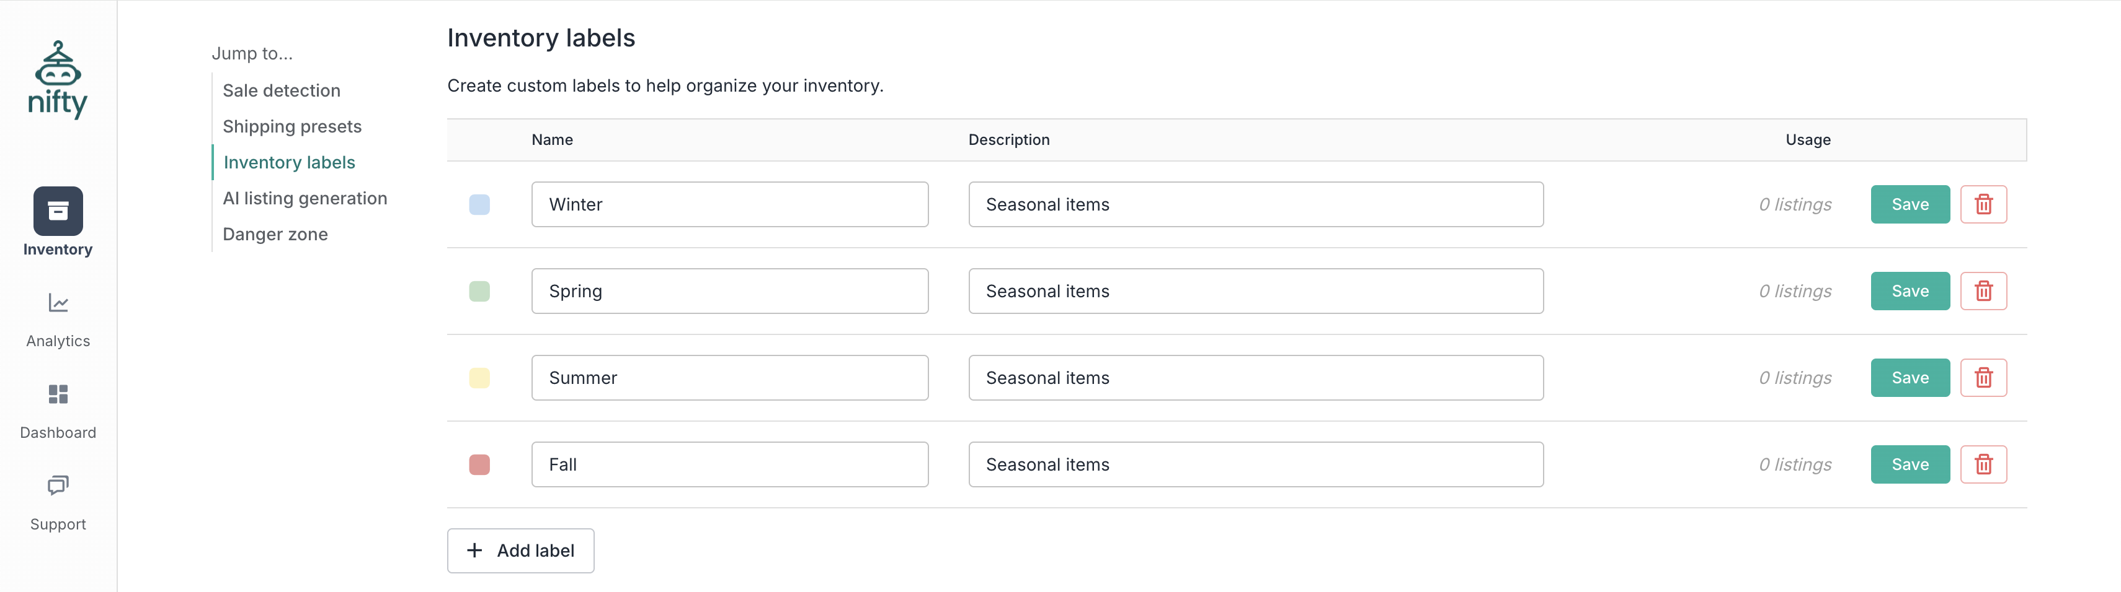
Task: Save the Fall label
Action: point(1910,464)
